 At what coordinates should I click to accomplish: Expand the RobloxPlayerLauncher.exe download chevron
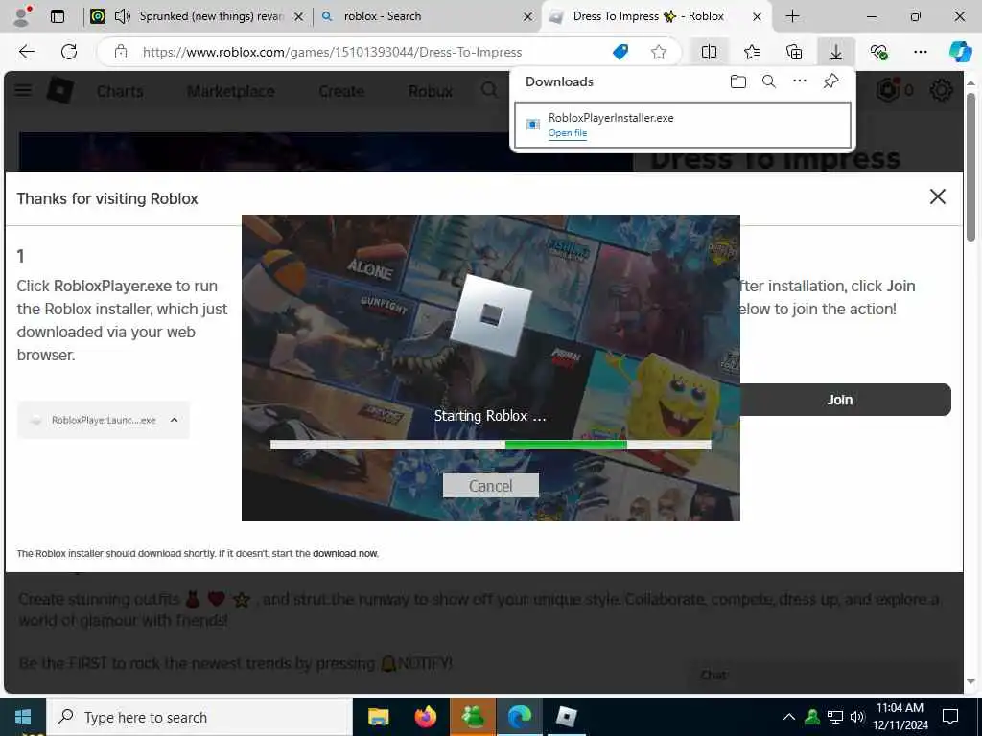click(175, 420)
